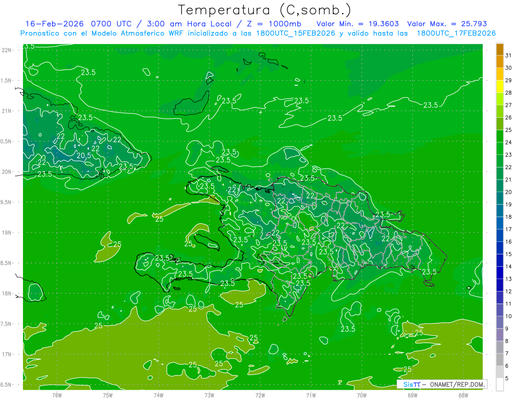Click the legend value "8"
520x401 pixels.
[507, 341]
